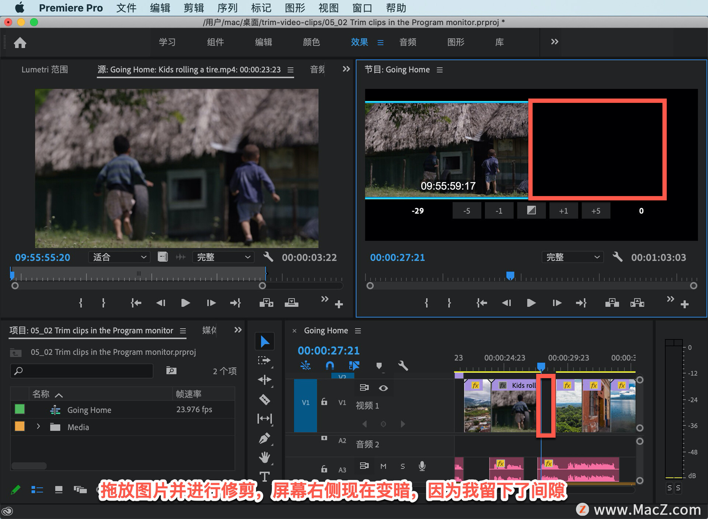This screenshot has width=708, height=519.
Task: Select the Hand tool
Action: pyautogui.click(x=264, y=457)
